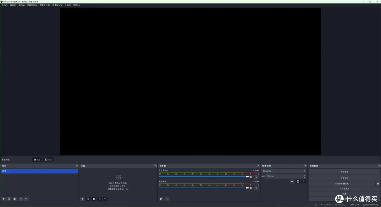Click 启动虚拟摄像机 button
Viewport: 381px width, 207px height.
pos(342,184)
